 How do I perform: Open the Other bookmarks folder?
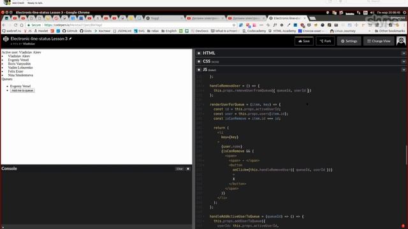(x=390, y=31)
